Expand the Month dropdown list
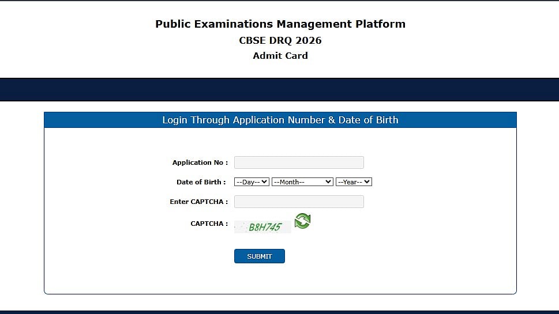This screenshot has width=559, height=314. click(x=302, y=182)
